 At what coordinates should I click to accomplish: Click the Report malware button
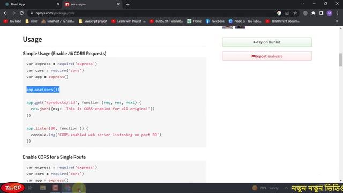[x=267, y=56]
